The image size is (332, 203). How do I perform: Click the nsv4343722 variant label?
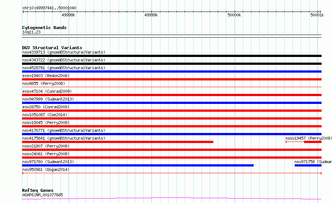(x=64, y=60)
